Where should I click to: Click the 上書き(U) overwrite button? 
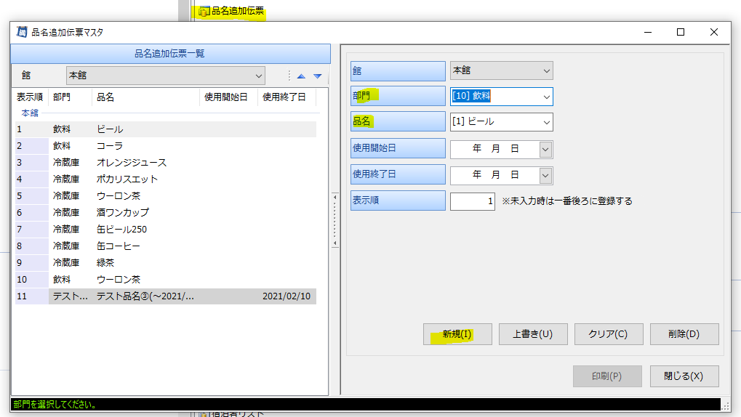coord(532,334)
